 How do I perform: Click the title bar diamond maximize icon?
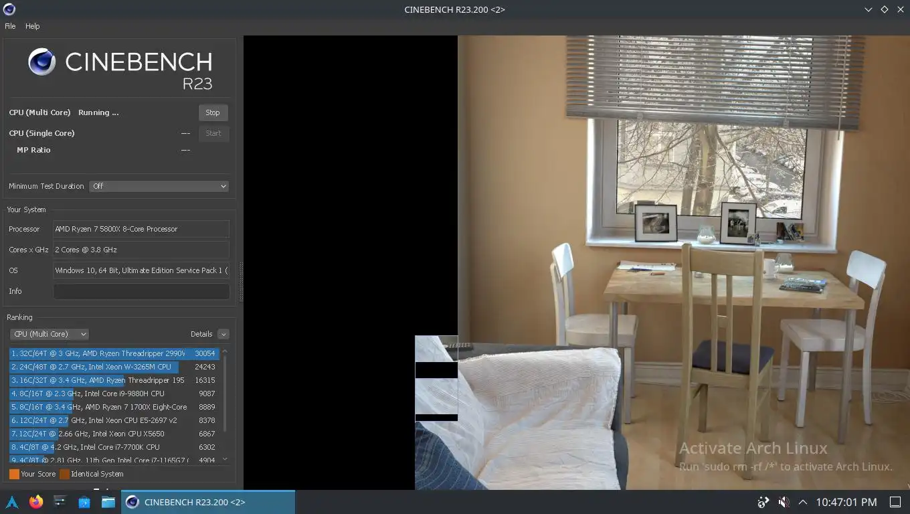(x=884, y=9)
